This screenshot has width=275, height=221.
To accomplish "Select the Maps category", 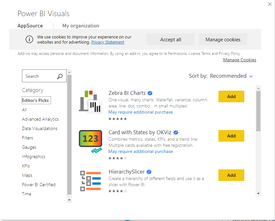I will point(27,175).
